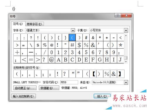This screenshot has width=147, height=110.
Task: Select the letter I symbol cell
Action: click(113, 60)
